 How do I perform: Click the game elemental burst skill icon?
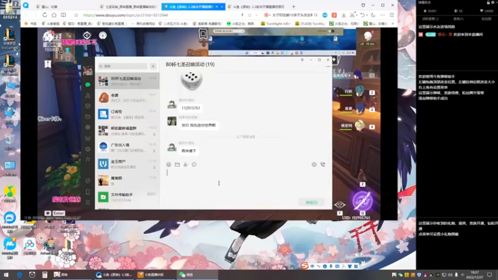click(362, 200)
